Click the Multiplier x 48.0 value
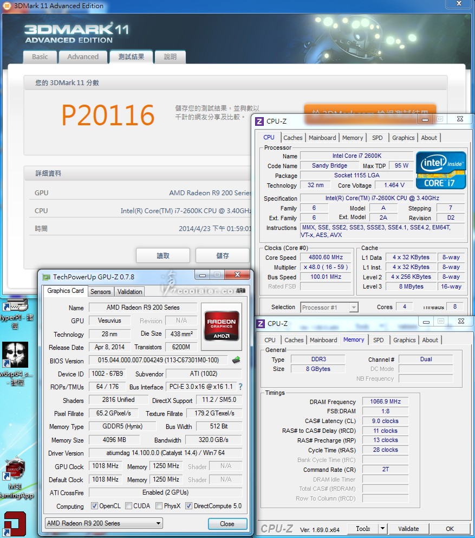 (x=326, y=267)
